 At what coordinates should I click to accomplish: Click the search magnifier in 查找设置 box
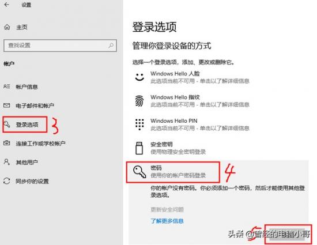tap(111, 46)
